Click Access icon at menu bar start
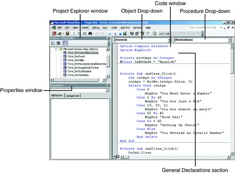 54,28
